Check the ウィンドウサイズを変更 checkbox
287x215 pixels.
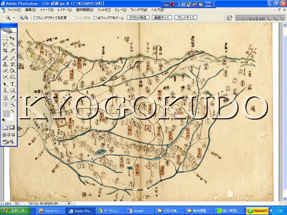pos(35,18)
